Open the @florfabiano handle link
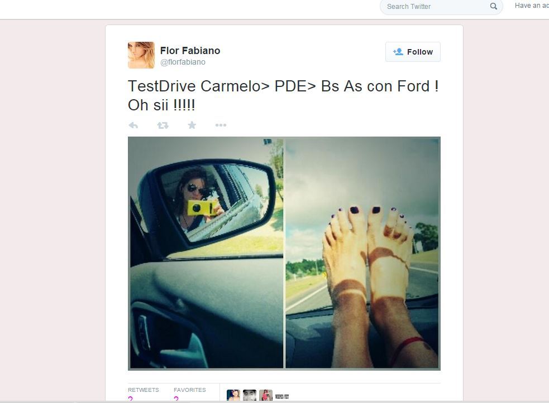This screenshot has height=403, width=549. point(183,62)
